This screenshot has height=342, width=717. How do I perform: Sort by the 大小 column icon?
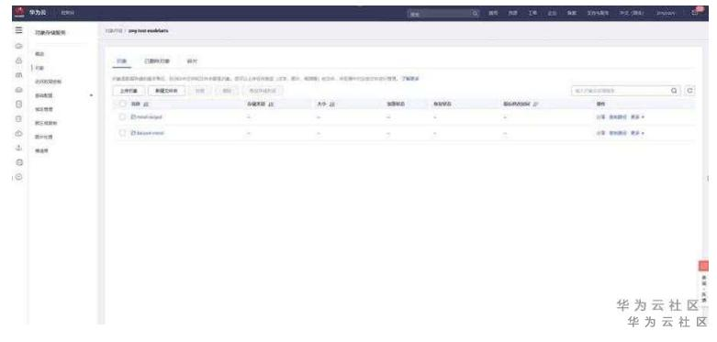pyautogui.click(x=332, y=105)
